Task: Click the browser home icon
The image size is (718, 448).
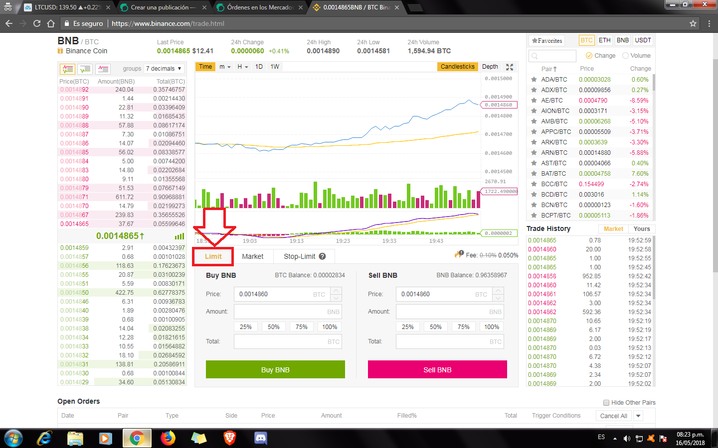Action: [50, 23]
